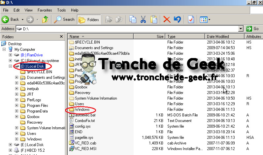Select Desktop in the folder tree

pyautogui.click(x=15, y=44)
